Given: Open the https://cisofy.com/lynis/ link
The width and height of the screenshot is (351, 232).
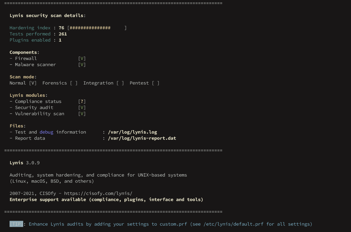Looking at the screenshot, I should (98, 193).
